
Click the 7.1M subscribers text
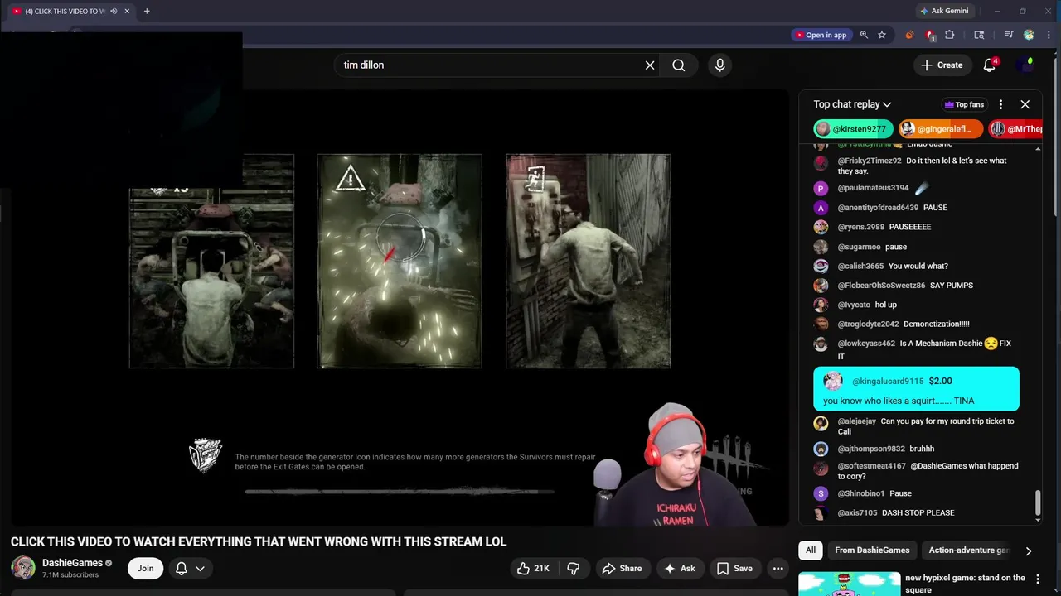click(70, 575)
